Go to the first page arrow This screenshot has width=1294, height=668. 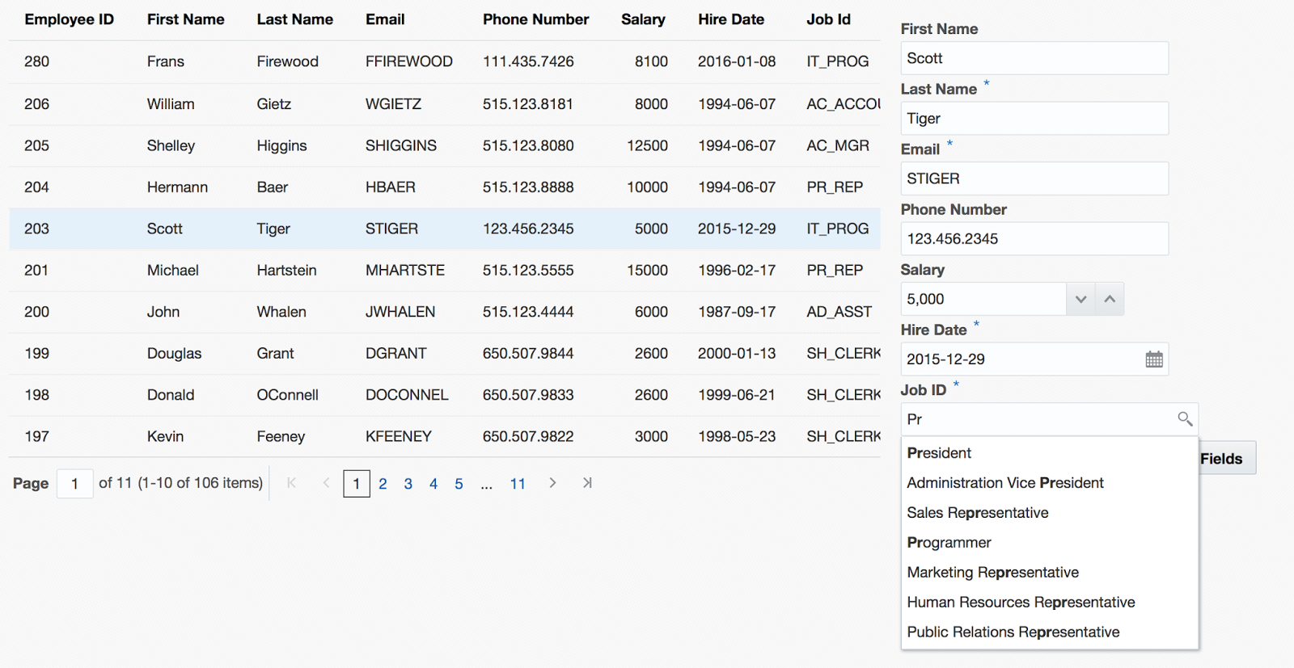click(292, 483)
